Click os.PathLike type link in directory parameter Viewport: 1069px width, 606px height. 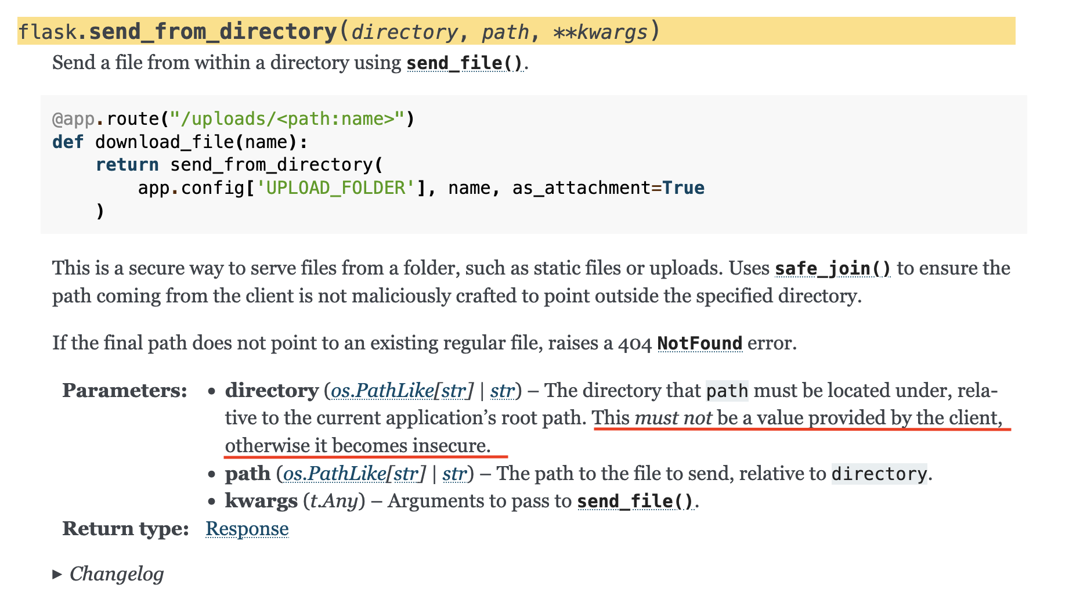pos(382,391)
